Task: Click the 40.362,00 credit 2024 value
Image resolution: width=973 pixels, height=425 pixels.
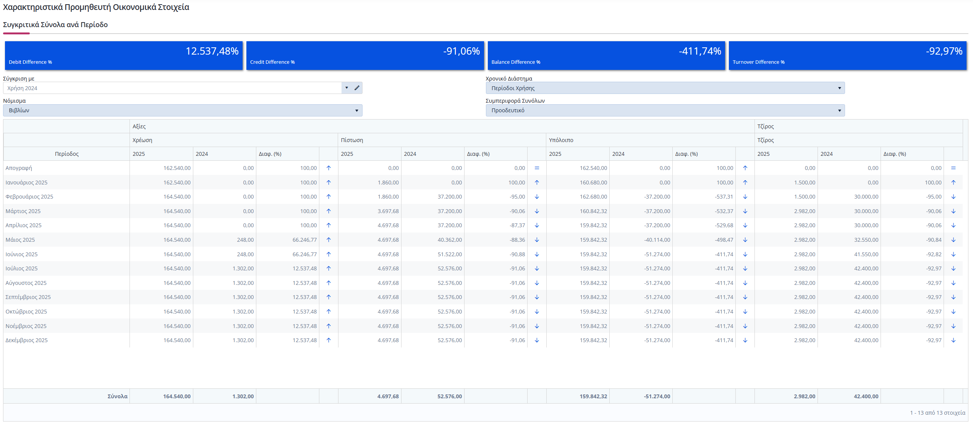Action: (450, 240)
